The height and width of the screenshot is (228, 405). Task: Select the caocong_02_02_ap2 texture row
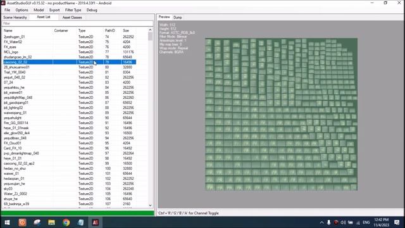[x=69, y=163]
